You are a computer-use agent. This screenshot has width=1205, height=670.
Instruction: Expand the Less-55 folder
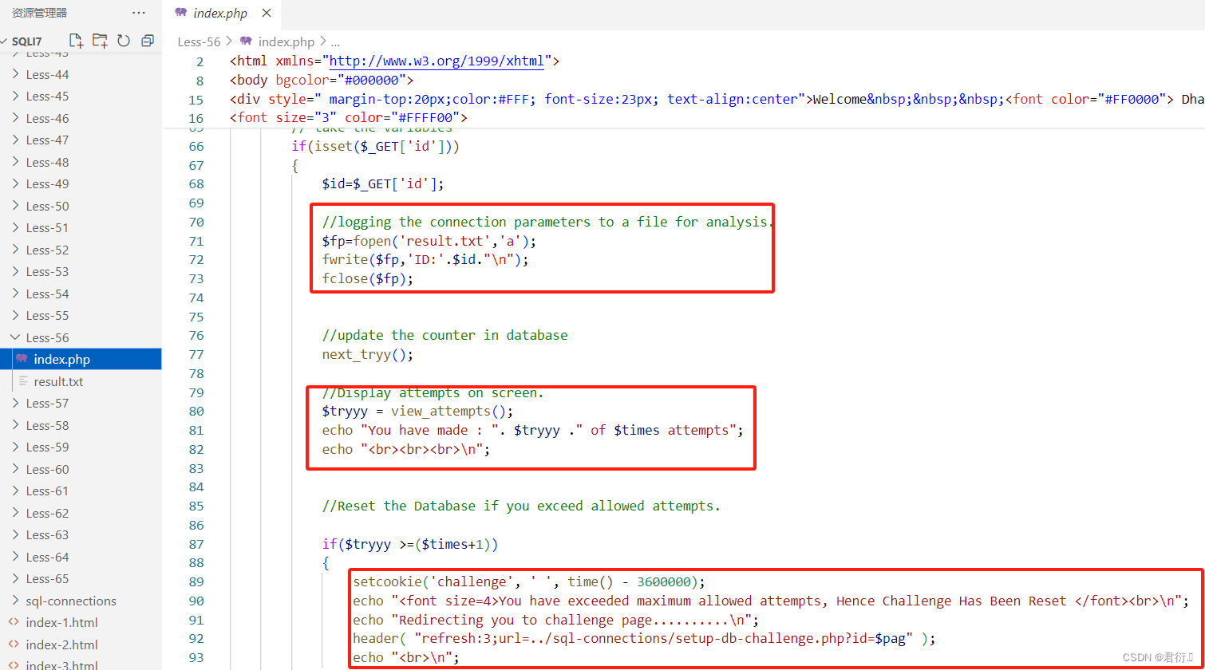pos(15,315)
